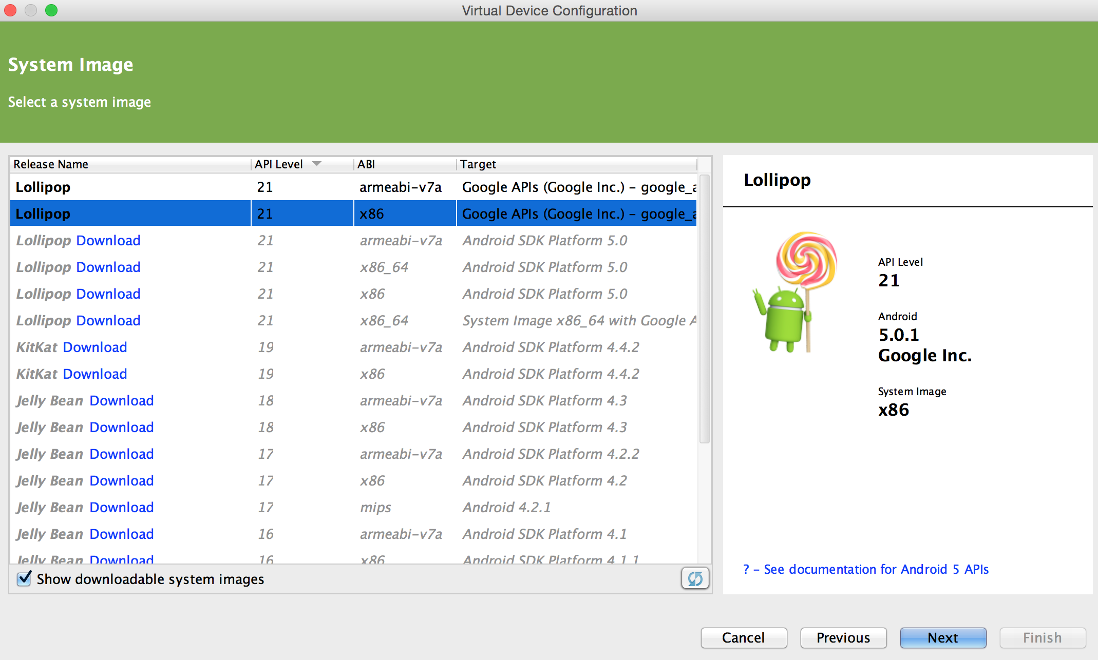Download Lollipop x86 Android SDK Platform 5.0
This screenshot has width=1098, height=660.
[108, 294]
